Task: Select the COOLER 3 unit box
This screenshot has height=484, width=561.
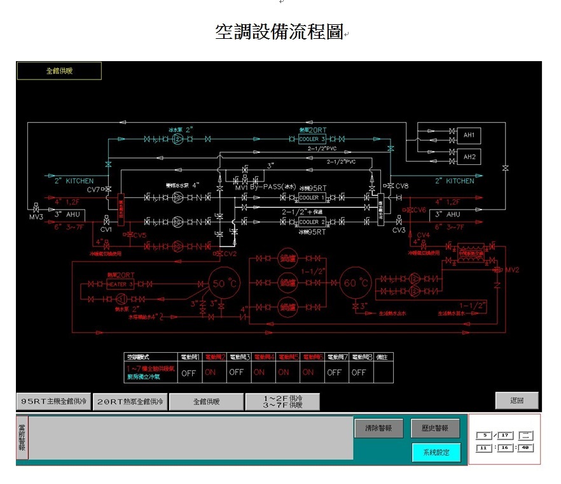Action: 313,139
